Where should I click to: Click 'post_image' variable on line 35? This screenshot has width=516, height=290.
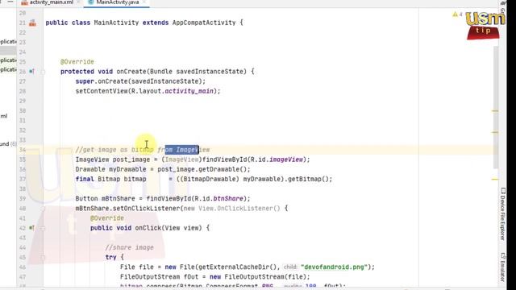(x=131, y=159)
